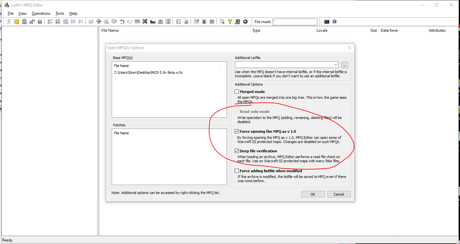
Task: Switch to the tiles view mode icon
Action: [x=50, y=21]
